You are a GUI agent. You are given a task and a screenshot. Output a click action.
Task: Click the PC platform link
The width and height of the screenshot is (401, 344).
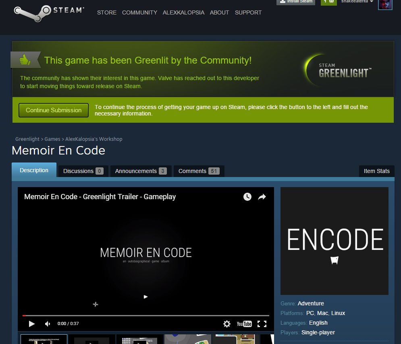pyautogui.click(x=310, y=313)
